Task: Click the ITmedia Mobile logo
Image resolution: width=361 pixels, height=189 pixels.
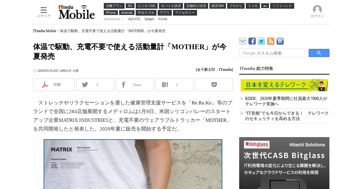Action: pos(77,12)
